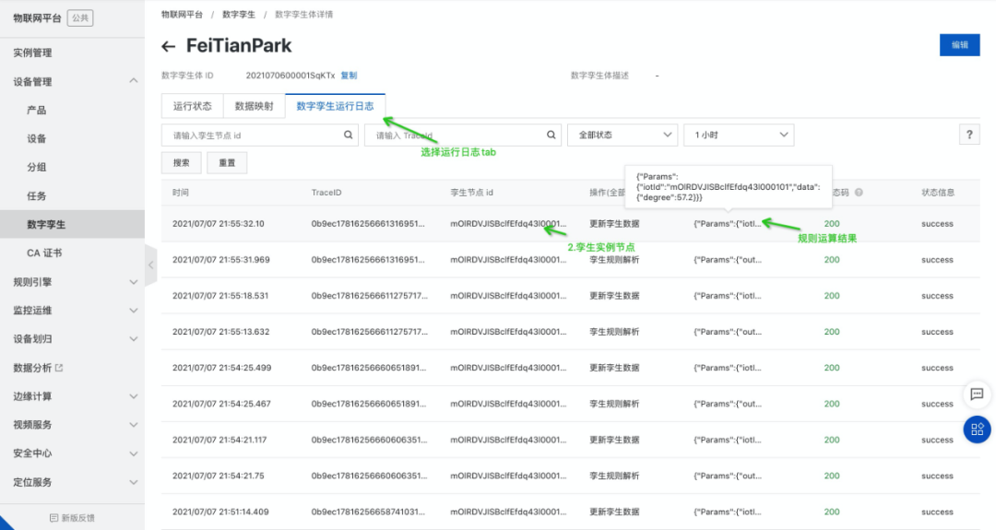Switch to the 运行状态 tab

193,106
